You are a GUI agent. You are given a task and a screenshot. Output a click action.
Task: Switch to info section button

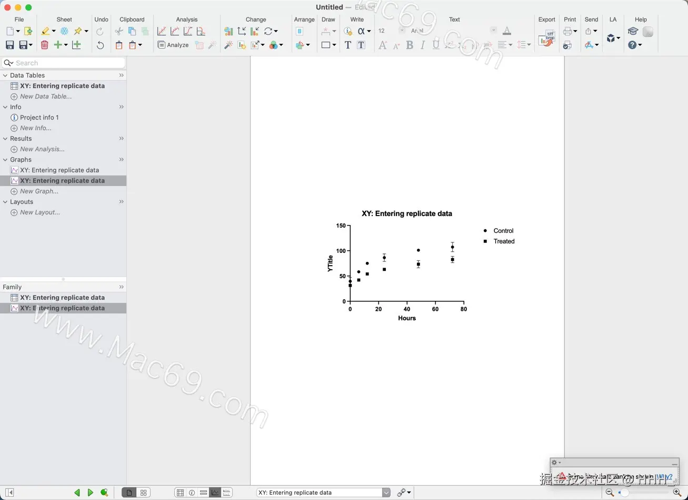tap(192, 493)
